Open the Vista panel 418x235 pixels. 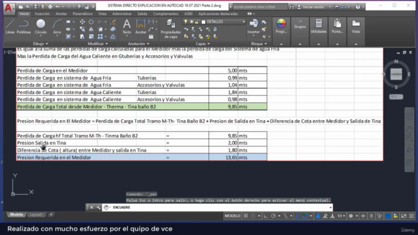pyautogui.click(x=356, y=26)
